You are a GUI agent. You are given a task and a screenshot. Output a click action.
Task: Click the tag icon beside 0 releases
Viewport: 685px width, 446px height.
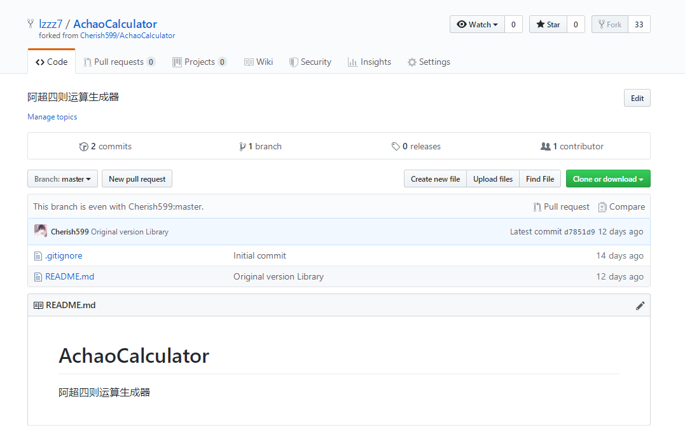coord(396,147)
